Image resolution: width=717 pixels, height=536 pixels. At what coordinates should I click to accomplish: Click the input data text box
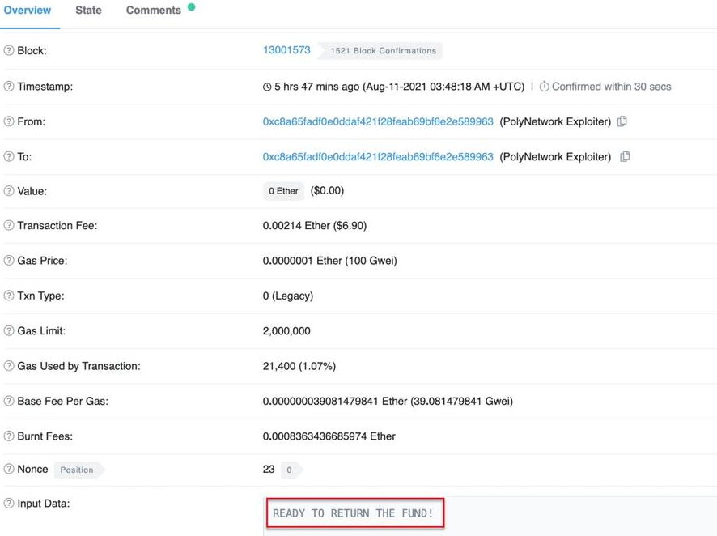tap(490, 516)
